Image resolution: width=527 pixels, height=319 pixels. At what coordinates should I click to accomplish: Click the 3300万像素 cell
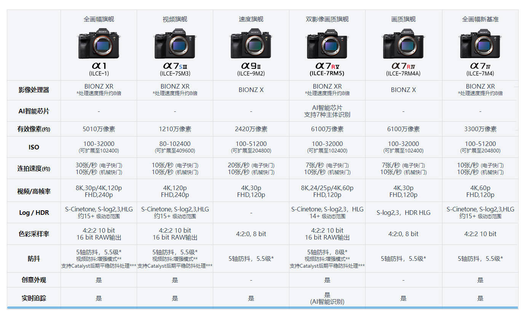[x=480, y=129]
